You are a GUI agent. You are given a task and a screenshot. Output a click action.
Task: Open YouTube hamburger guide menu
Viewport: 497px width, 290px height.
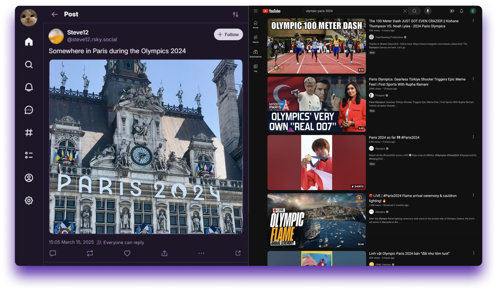[x=256, y=11]
